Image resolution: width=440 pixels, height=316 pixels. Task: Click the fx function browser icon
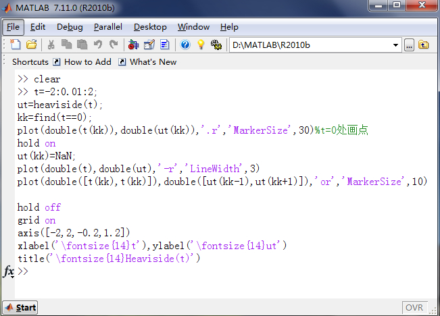tap(8, 271)
